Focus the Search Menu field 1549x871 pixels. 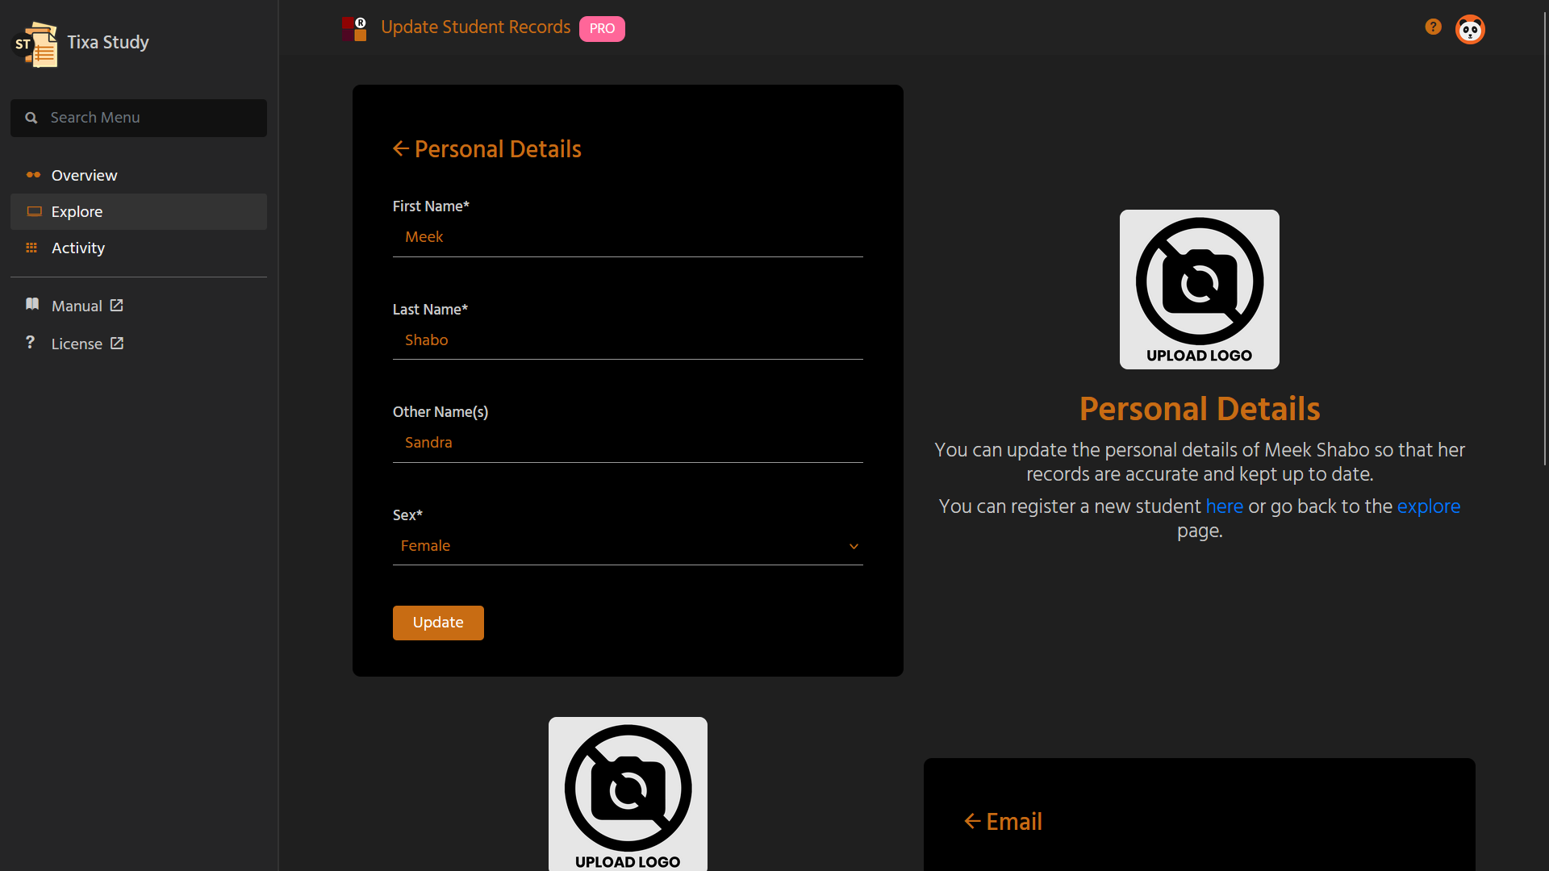point(139,118)
